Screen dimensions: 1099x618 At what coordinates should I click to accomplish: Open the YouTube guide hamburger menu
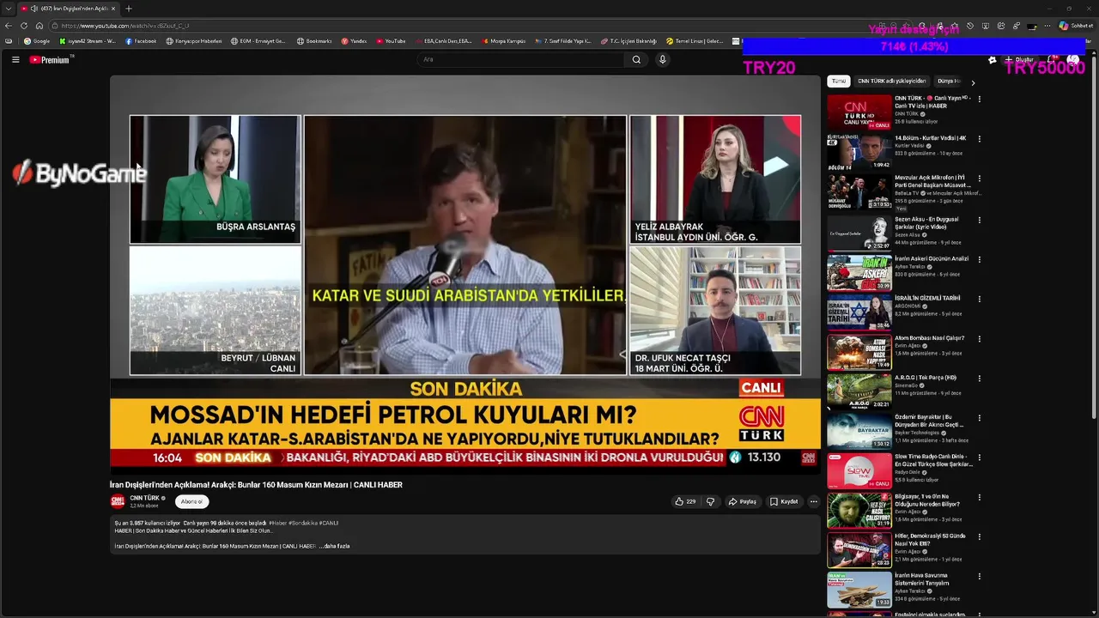click(15, 60)
